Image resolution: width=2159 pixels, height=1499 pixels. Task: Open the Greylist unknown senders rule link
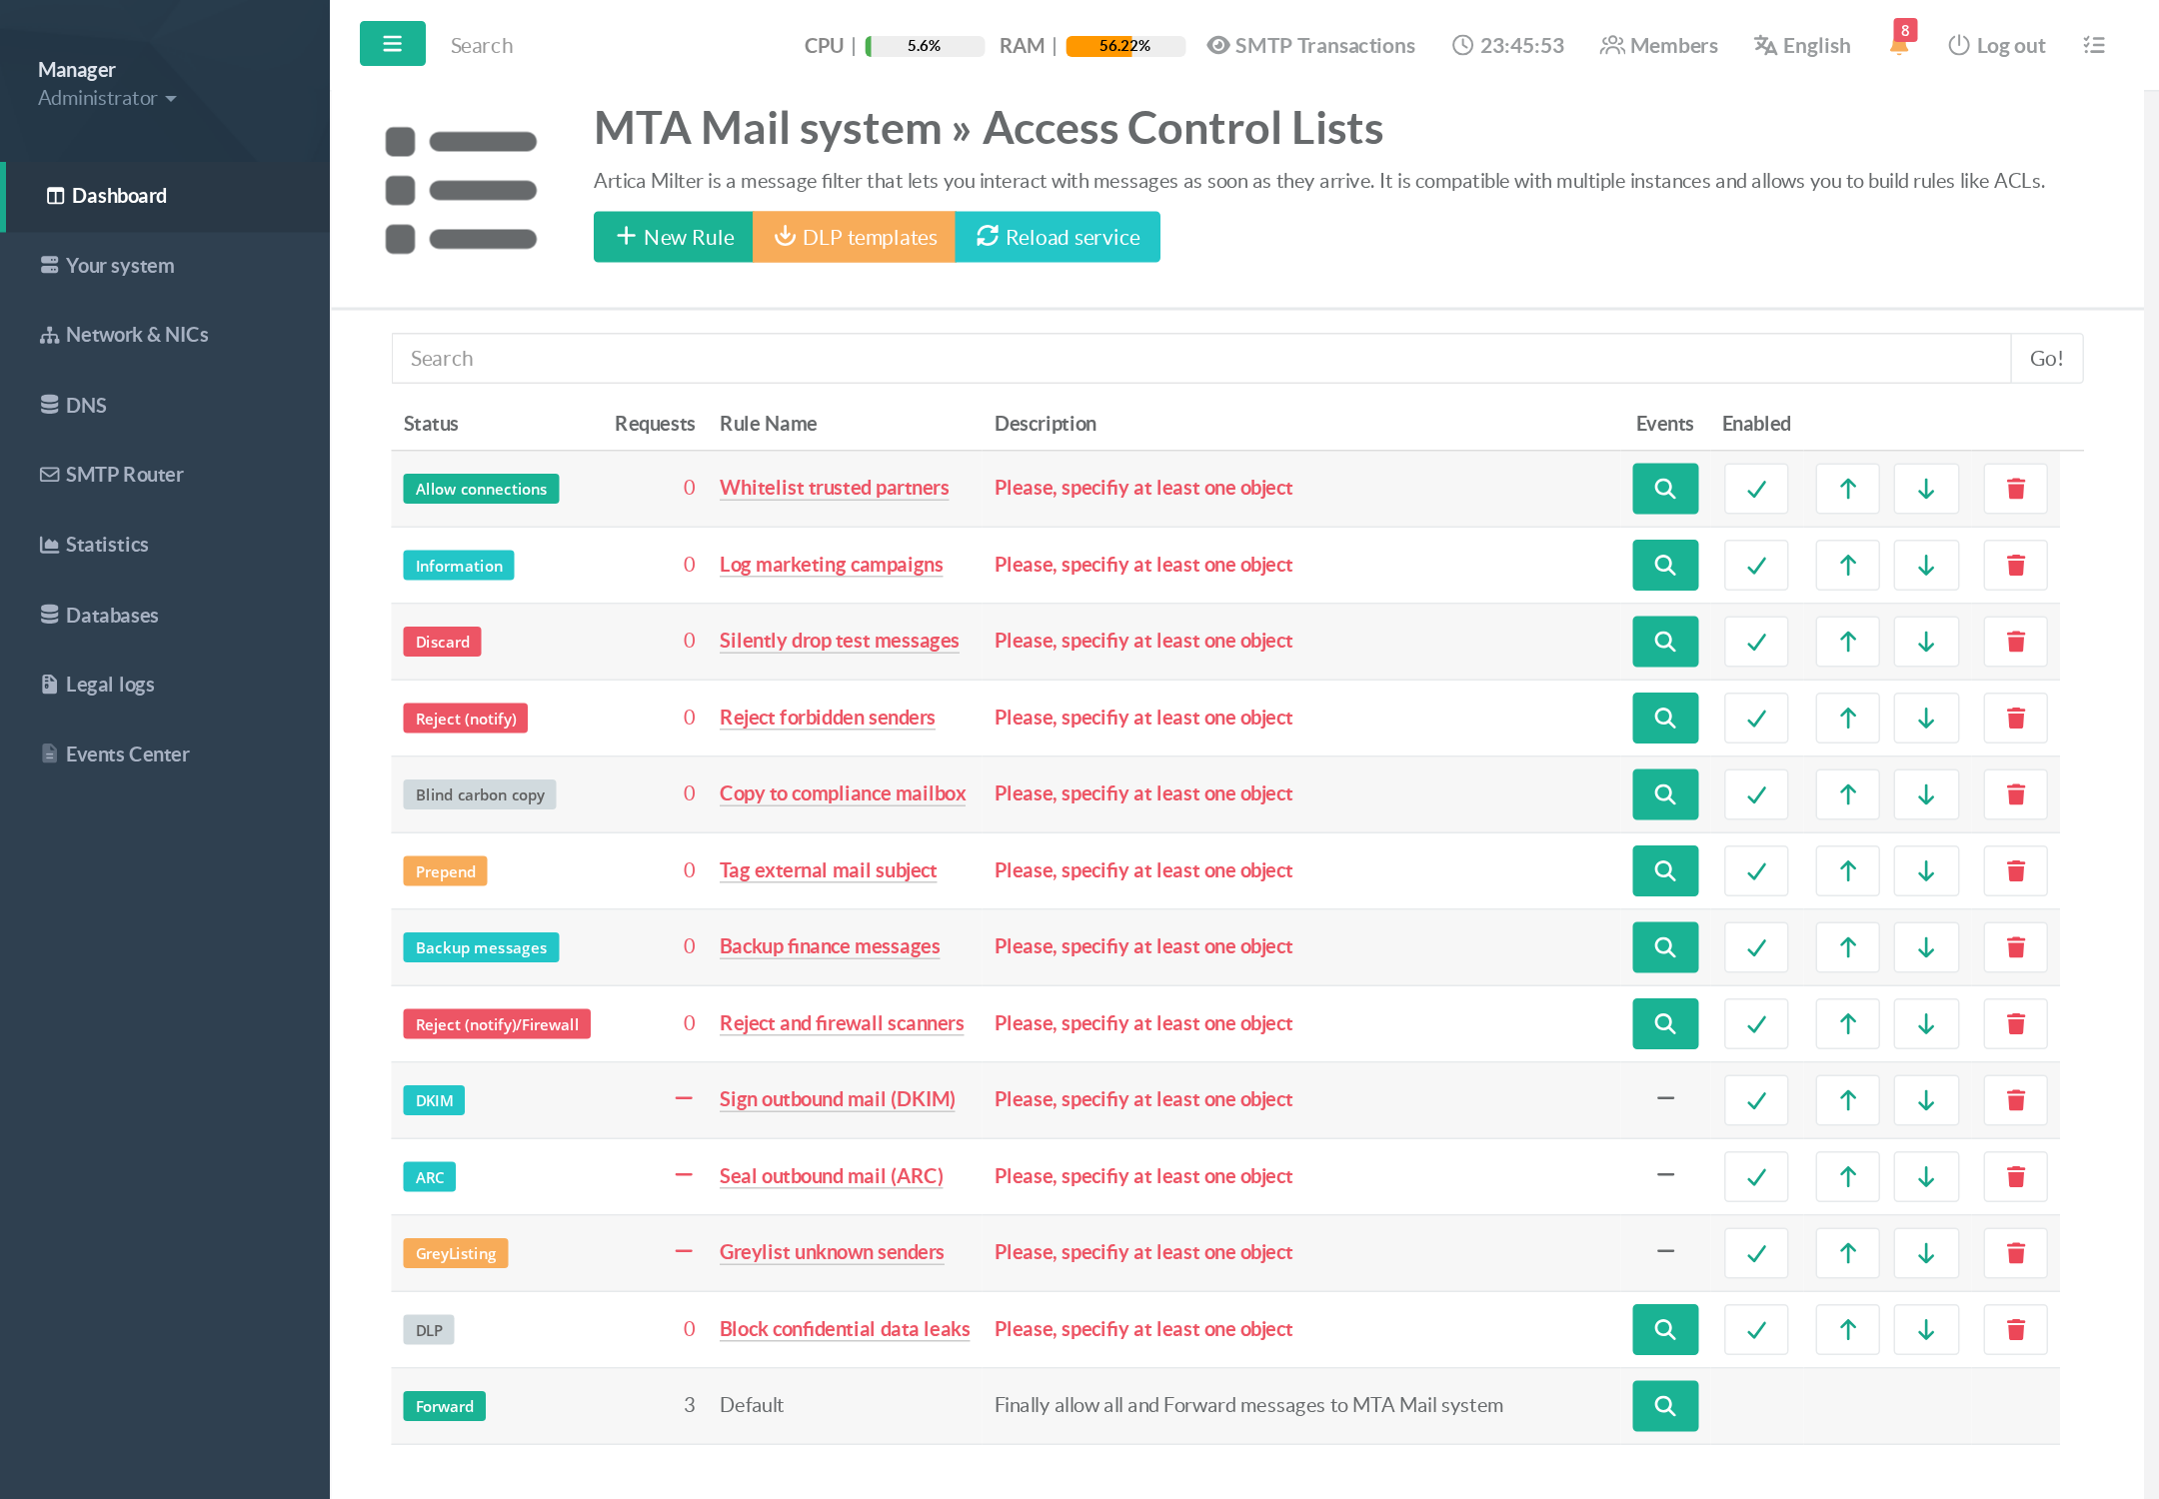pos(832,1252)
